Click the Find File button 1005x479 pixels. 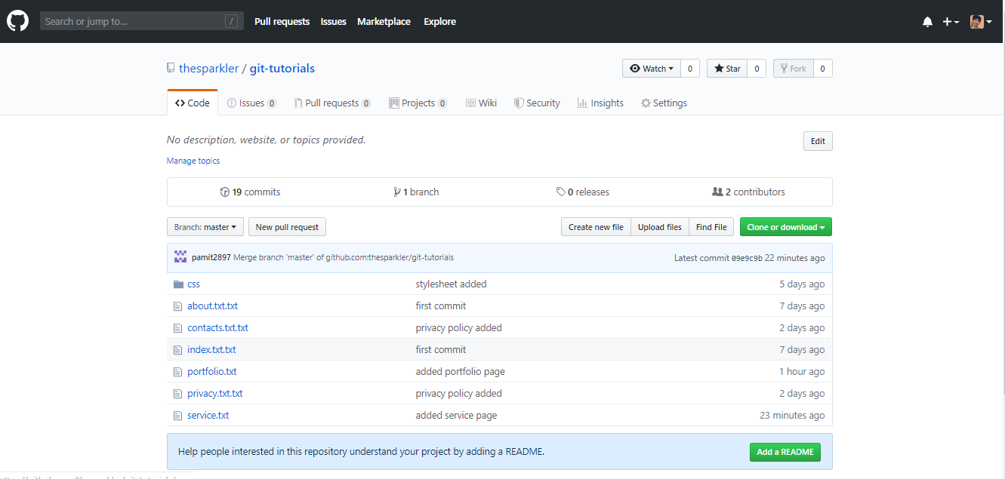[711, 227]
